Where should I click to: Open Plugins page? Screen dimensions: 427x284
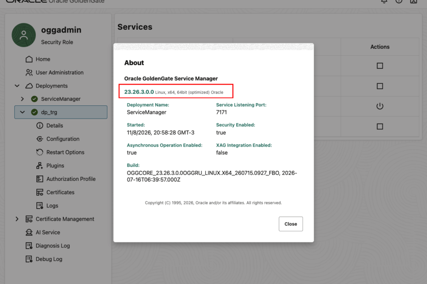55,165
